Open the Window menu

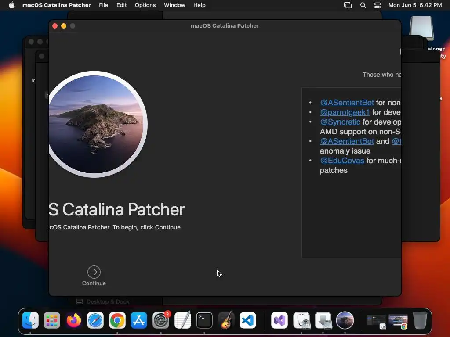pos(174,5)
